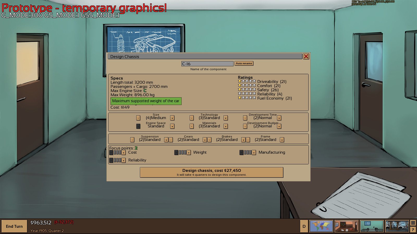
Task: Decrease the Weight focus point
Action: click(176, 152)
